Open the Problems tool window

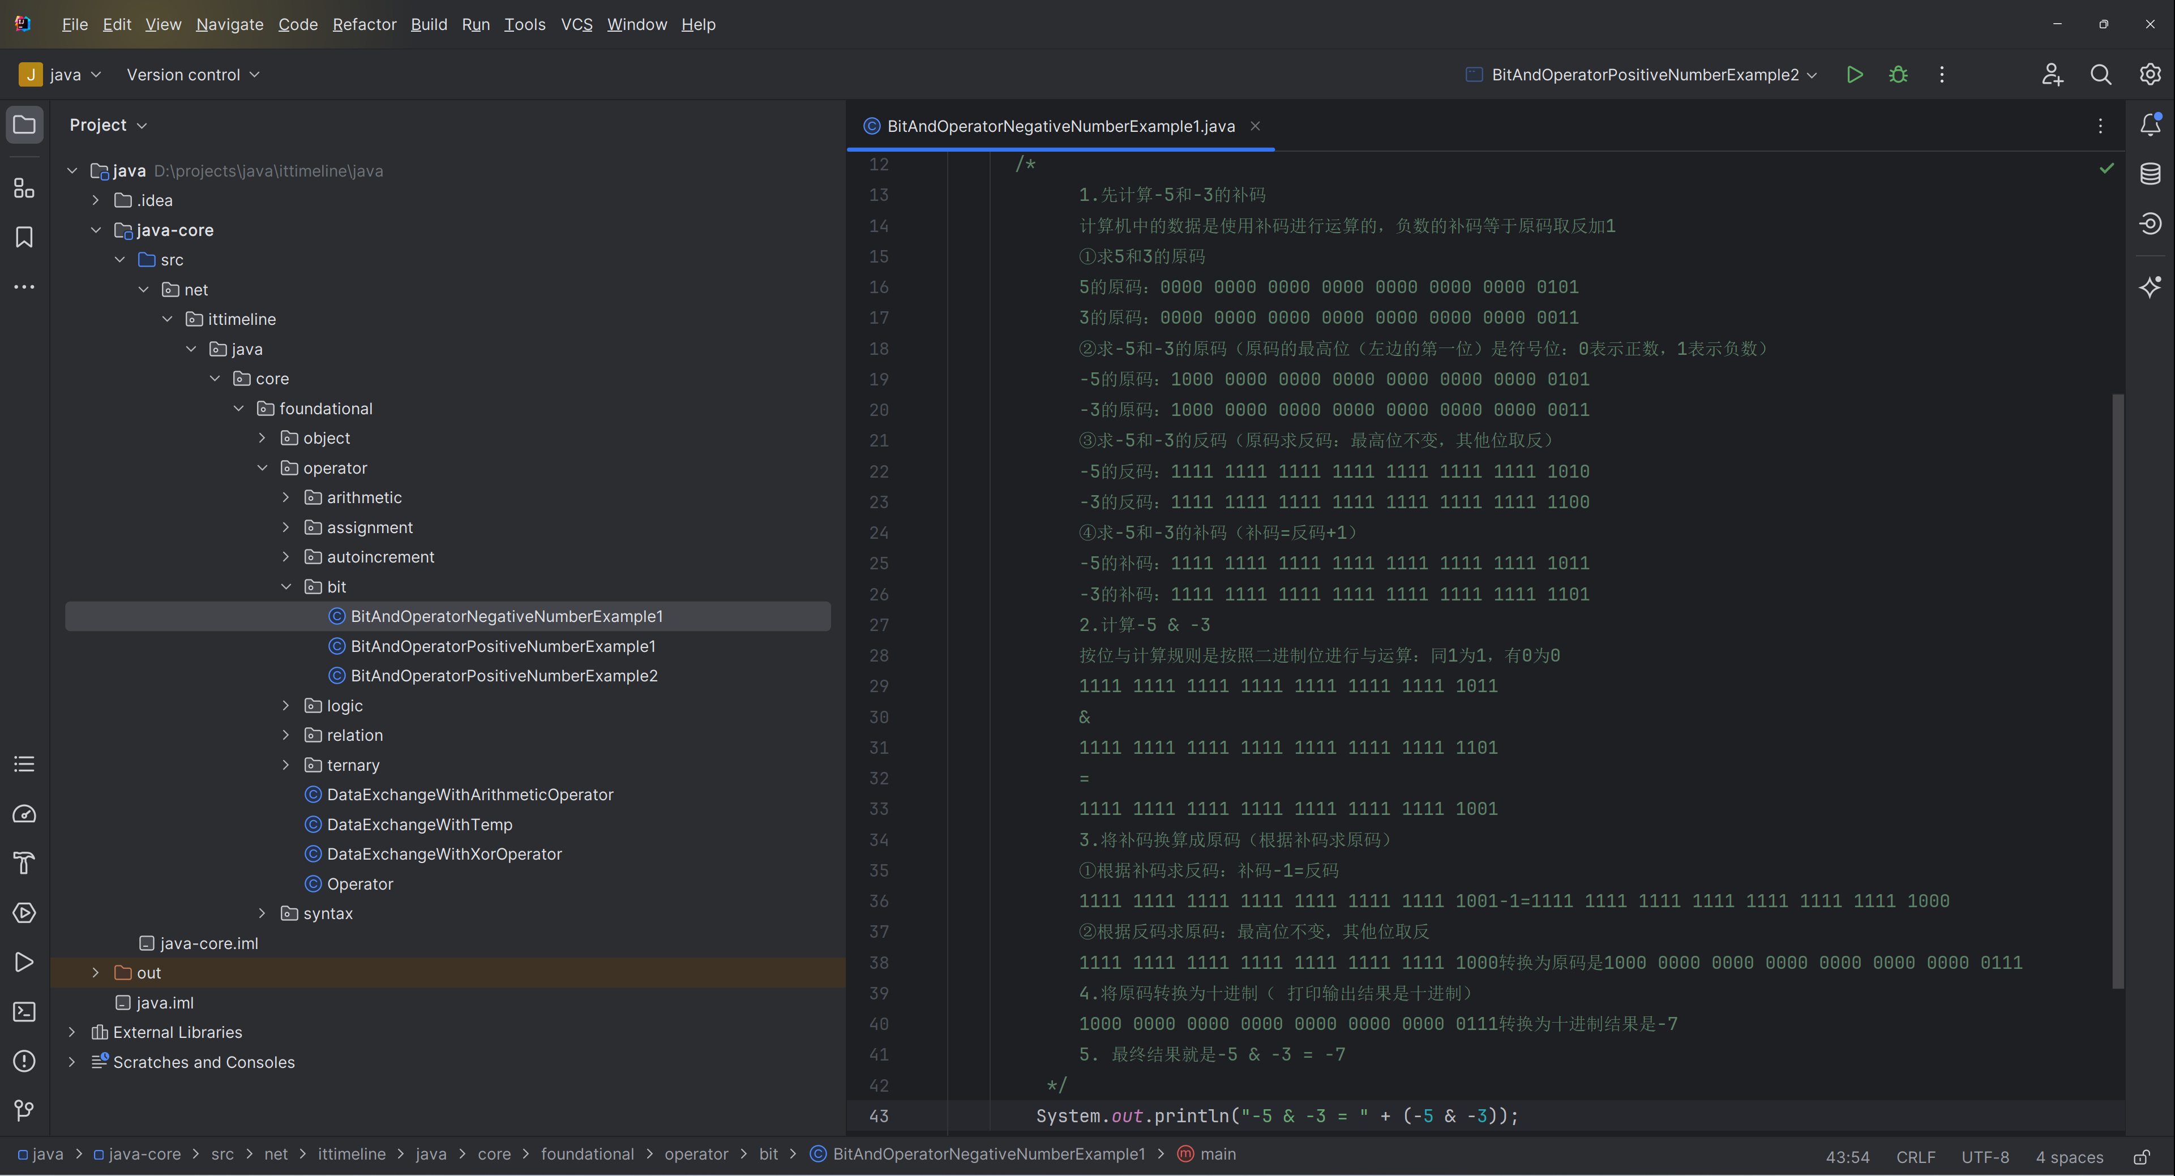coord(24,1061)
